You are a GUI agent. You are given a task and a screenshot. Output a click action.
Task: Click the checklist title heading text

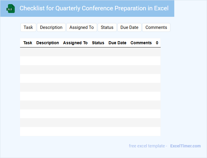tap(94, 8)
